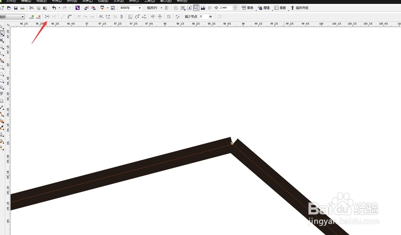Click the Align nodes icon
Screen dimensions: 401x235
(x=144, y=16)
